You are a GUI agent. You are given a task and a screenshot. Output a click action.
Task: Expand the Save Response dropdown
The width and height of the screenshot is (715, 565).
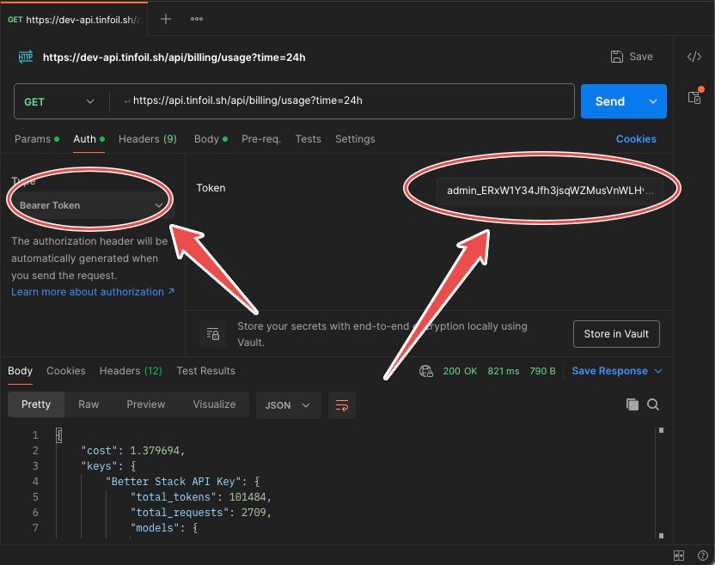coord(658,371)
